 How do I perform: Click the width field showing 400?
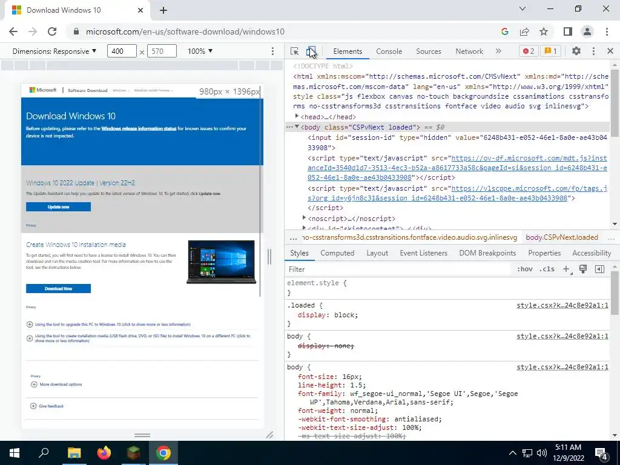tap(121, 51)
